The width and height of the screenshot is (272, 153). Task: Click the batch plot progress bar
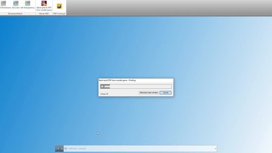click(136, 86)
